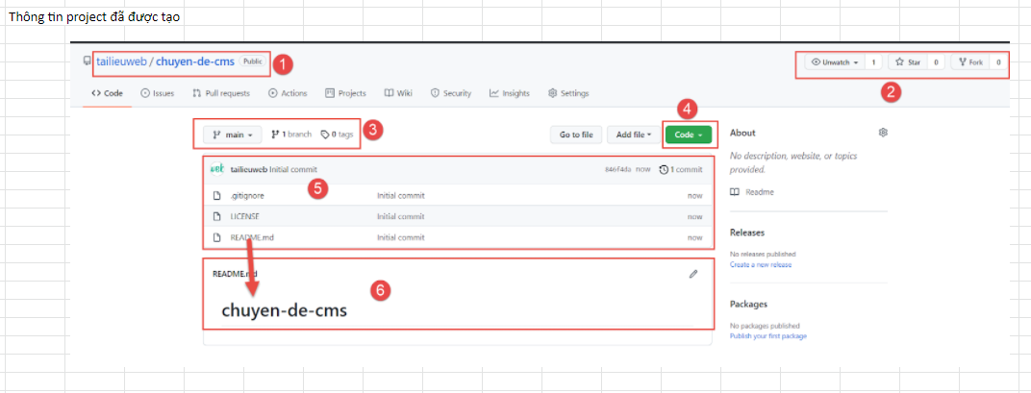Open Initial commit message in README.md row

pos(400,237)
